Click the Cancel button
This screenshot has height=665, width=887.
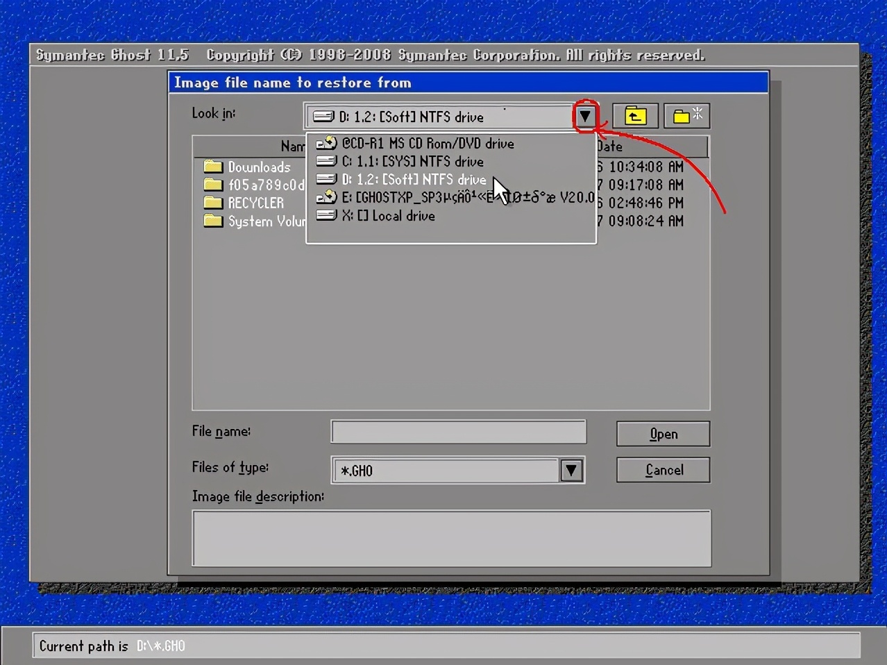pos(663,470)
